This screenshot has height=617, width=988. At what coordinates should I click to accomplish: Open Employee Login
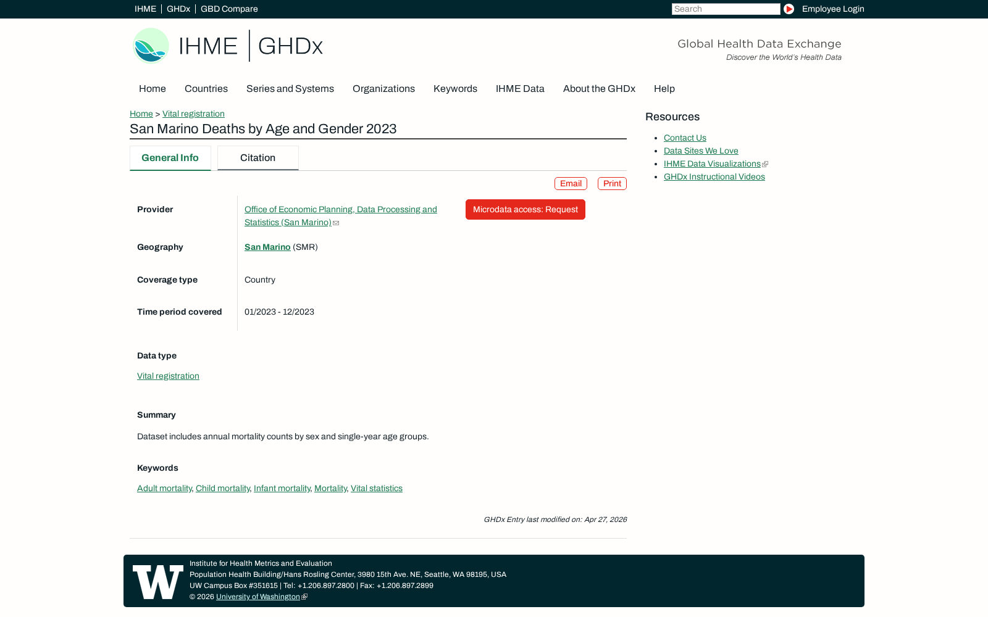[x=833, y=9]
